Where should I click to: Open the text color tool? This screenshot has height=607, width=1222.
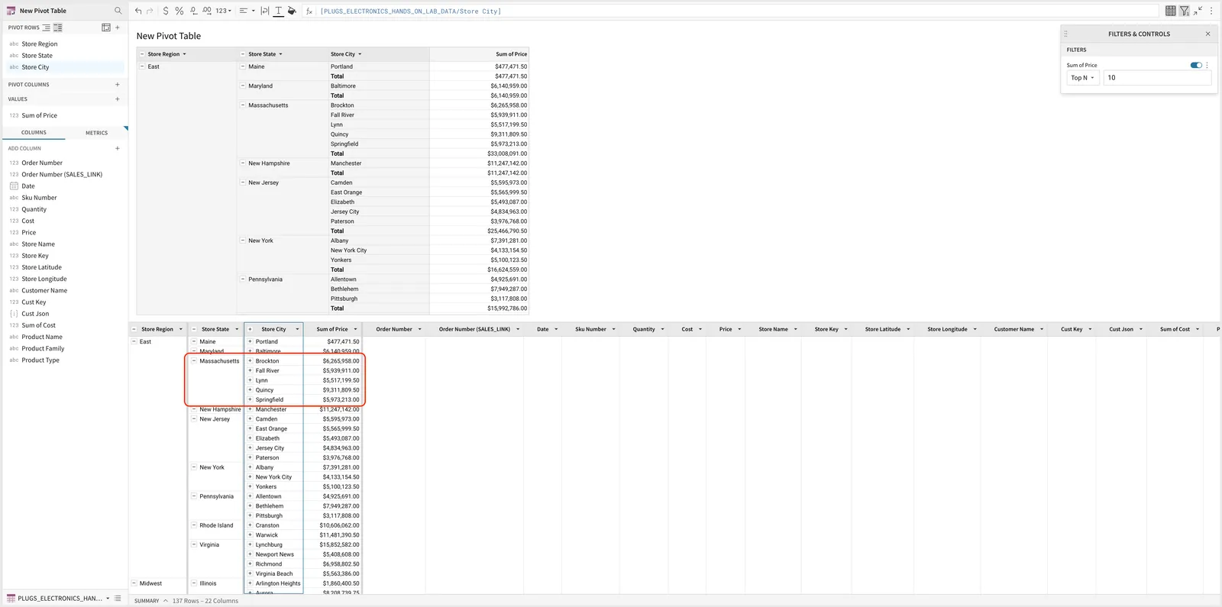278,11
